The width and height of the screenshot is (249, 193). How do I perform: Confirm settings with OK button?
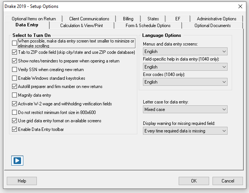tap(194, 181)
